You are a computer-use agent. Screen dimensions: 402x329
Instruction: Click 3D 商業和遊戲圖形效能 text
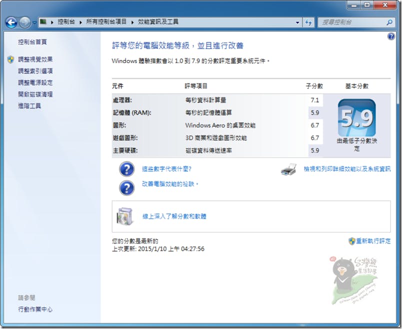click(216, 137)
